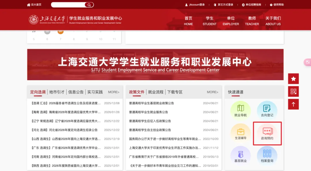
Task: Click the 快速通道 heading
Action: [x=236, y=92]
